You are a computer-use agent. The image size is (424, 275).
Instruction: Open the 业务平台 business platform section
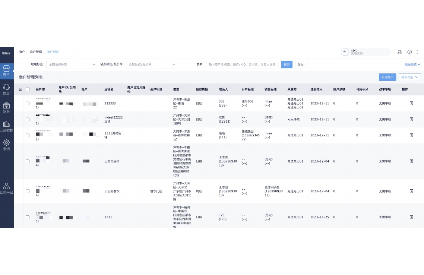coord(6,189)
